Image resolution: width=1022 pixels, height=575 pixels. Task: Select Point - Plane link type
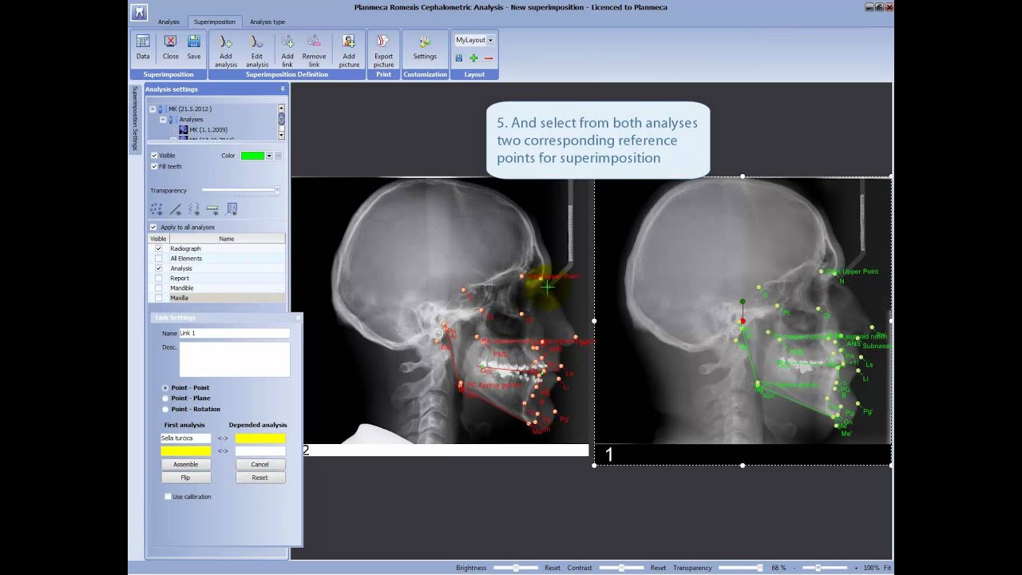pos(165,399)
